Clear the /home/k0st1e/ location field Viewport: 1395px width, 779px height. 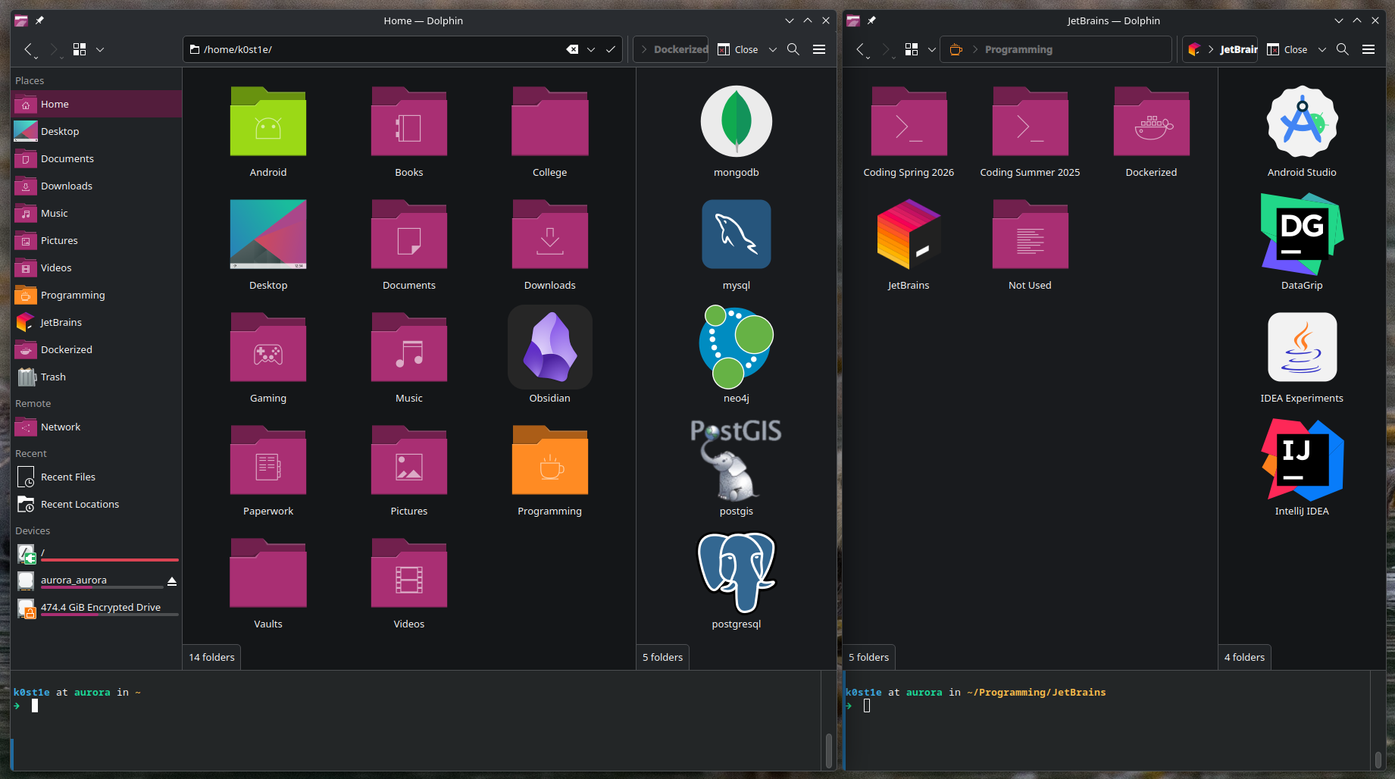(572, 49)
